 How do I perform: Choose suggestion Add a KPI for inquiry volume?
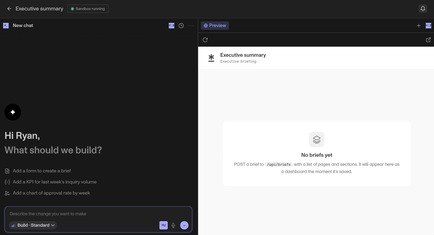click(51, 182)
